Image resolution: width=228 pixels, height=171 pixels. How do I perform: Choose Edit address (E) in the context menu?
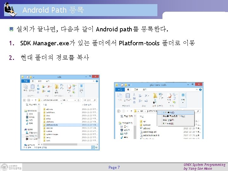176,120
